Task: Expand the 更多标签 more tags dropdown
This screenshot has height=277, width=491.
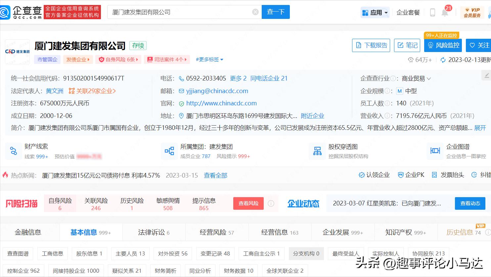Action: tap(208, 60)
